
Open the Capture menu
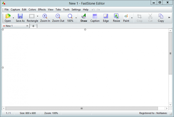15,10
